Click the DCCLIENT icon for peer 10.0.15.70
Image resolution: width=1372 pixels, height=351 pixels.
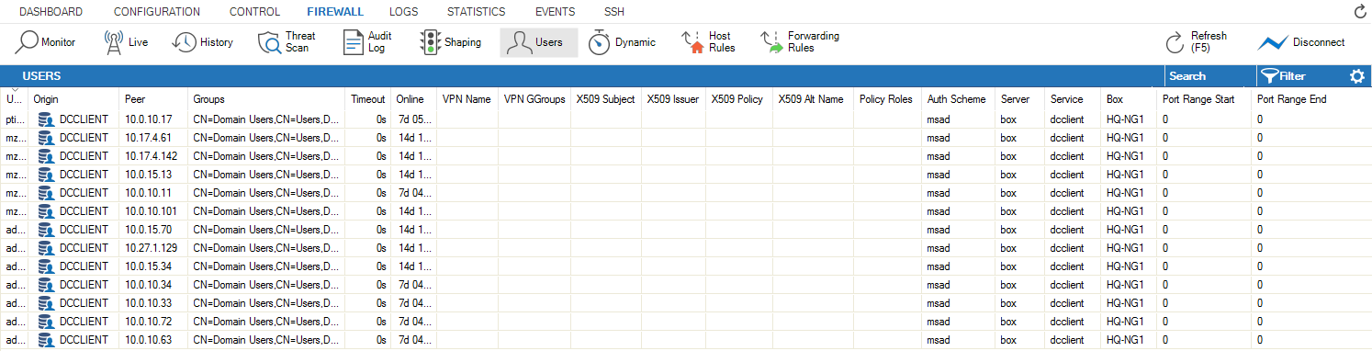point(46,230)
